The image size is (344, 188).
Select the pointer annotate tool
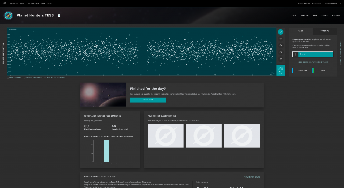click(281, 32)
